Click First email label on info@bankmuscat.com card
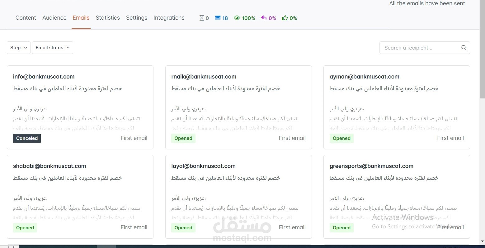Screen dimensions: 485x248 (134, 138)
